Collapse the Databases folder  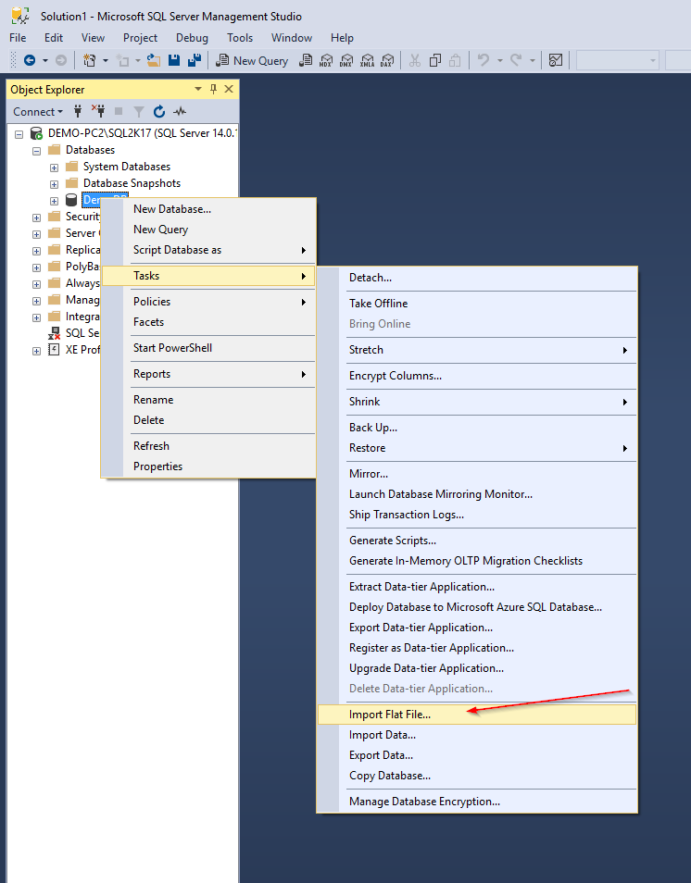coord(37,151)
